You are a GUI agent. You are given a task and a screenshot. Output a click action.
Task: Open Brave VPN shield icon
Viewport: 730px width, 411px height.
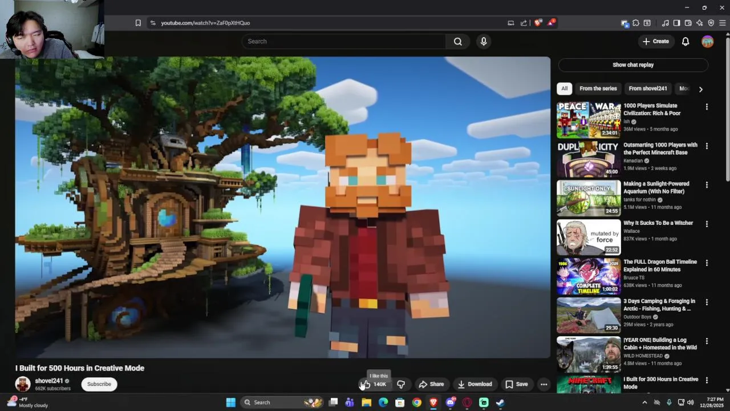tap(711, 23)
